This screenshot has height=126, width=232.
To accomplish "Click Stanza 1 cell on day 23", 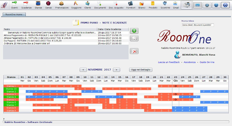I will 176,86.
